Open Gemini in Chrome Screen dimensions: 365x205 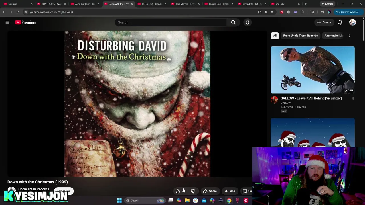[x=327, y=4]
